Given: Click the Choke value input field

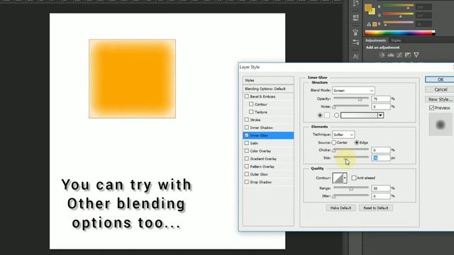Looking at the screenshot, I should [381, 150].
